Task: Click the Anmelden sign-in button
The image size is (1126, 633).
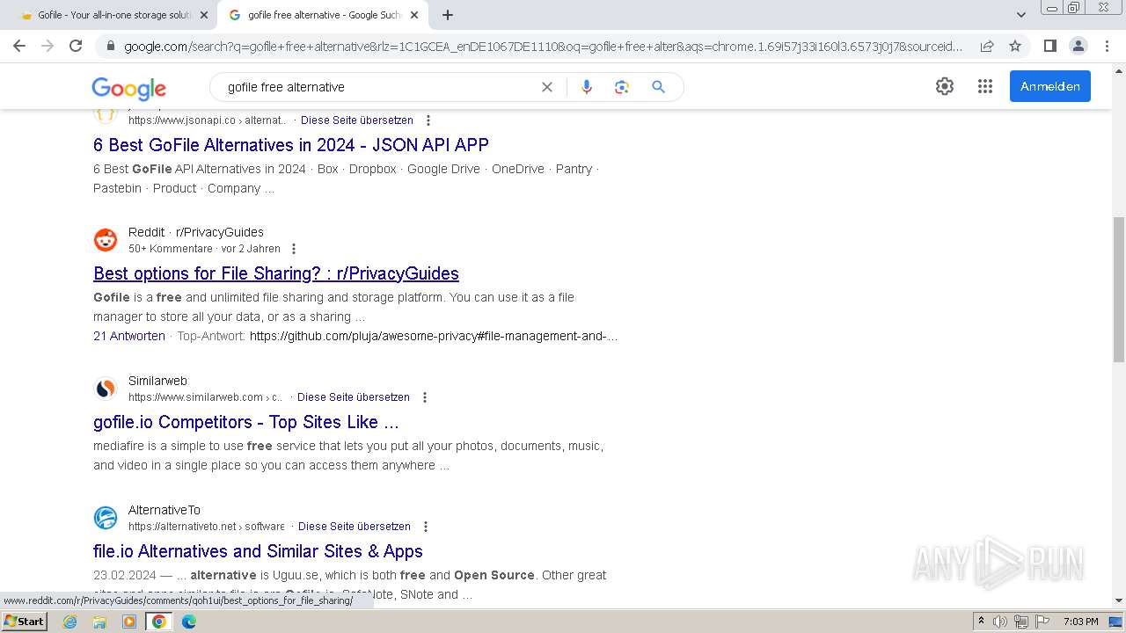Action: click(x=1050, y=86)
